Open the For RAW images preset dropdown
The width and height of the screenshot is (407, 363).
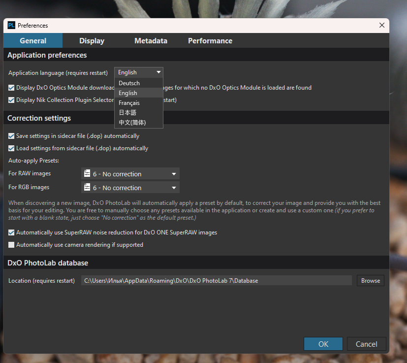pos(130,174)
